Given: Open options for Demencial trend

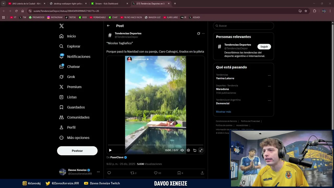Looking at the screenshot, I should [269, 101].
